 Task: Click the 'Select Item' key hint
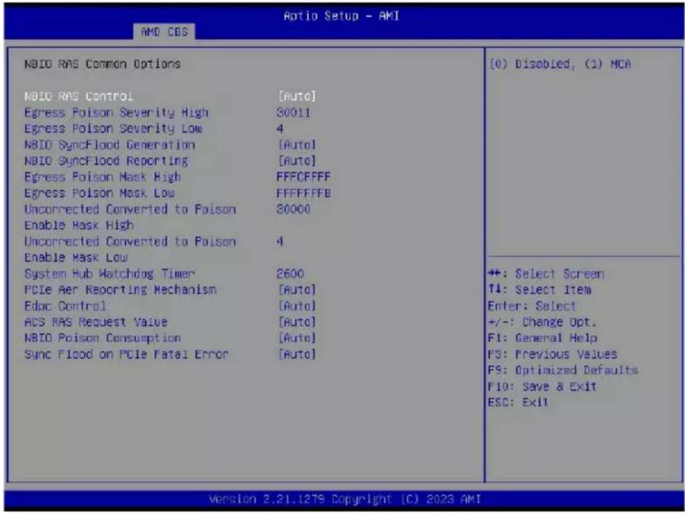coord(539,290)
